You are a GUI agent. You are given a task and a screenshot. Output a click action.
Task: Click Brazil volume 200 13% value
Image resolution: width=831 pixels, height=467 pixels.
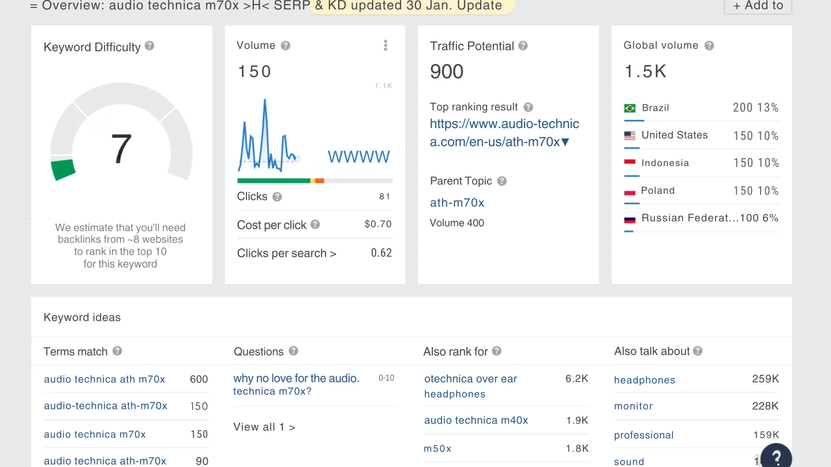click(756, 108)
